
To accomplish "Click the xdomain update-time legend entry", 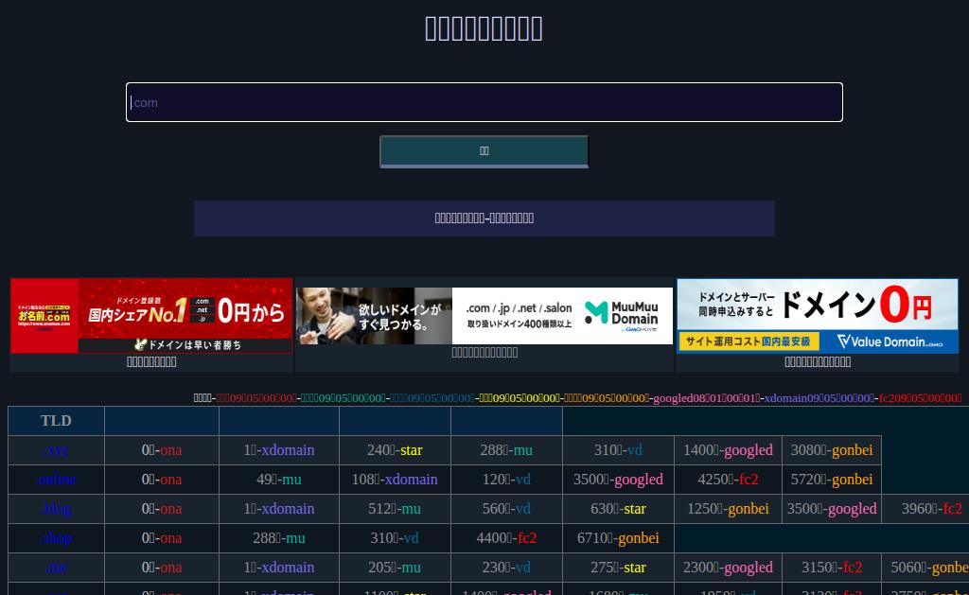I will (x=819, y=398).
